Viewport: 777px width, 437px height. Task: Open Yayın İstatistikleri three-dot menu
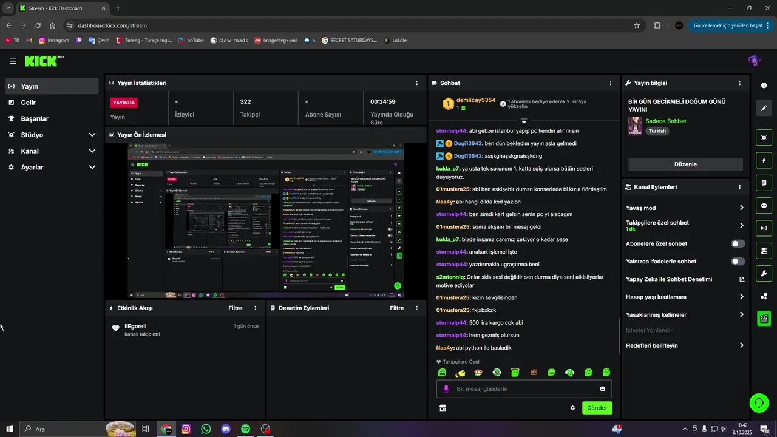pos(416,83)
